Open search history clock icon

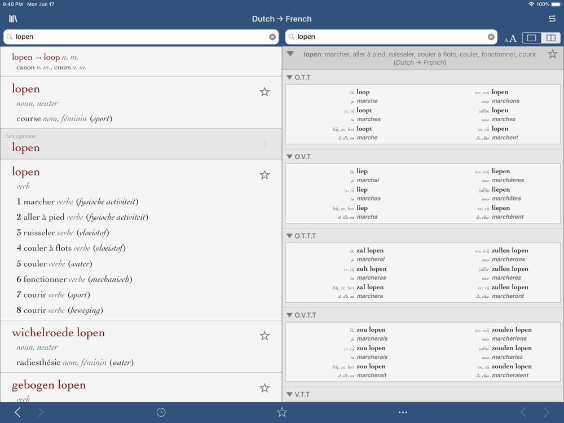pos(161,412)
